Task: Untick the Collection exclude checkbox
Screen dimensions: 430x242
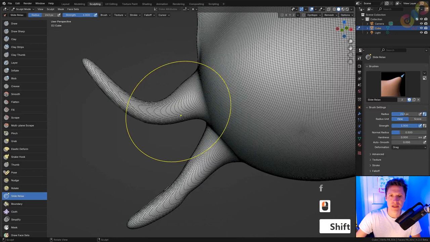Action: point(417,19)
